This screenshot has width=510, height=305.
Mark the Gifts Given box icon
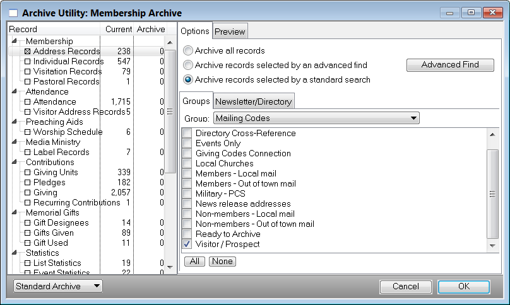pos(27,233)
